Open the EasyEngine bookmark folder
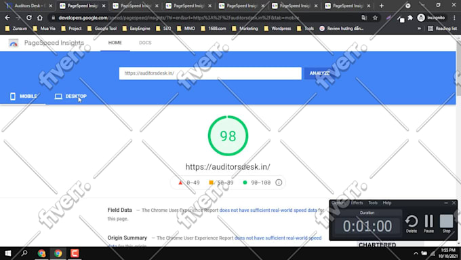 pos(136,29)
